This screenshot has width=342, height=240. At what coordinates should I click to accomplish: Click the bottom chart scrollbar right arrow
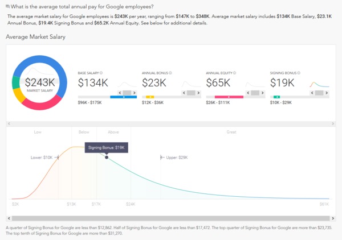tap(333, 218)
